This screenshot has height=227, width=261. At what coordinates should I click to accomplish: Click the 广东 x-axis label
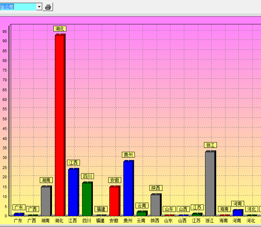18,221
